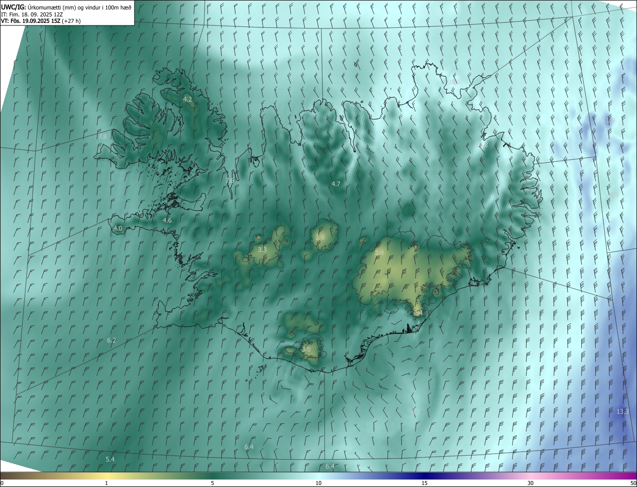The image size is (637, 487).
Task: Click the faint 8.9 value label
Action: tap(614, 195)
